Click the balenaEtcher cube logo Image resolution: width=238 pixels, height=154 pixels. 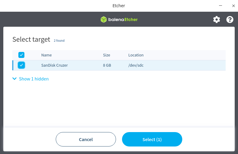104,20
